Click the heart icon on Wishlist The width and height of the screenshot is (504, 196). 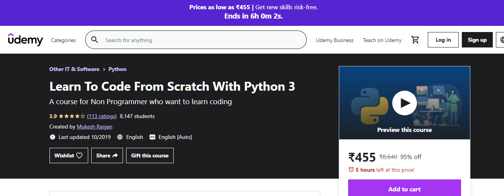(79, 155)
